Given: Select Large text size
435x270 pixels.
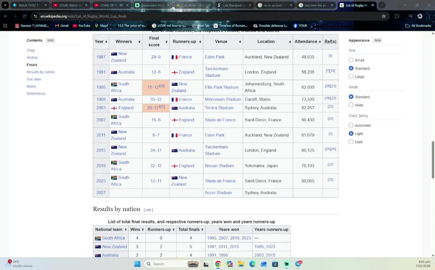Looking at the screenshot, I should [x=351, y=76].
